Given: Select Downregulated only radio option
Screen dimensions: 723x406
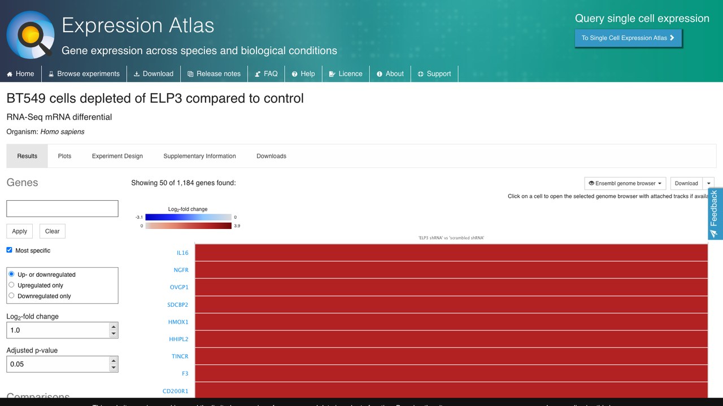Looking at the screenshot, I should (11, 295).
